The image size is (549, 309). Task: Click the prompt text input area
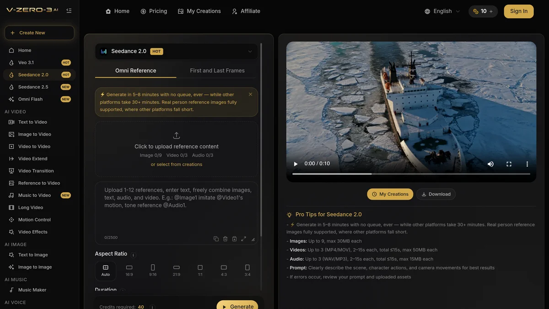[x=177, y=208]
